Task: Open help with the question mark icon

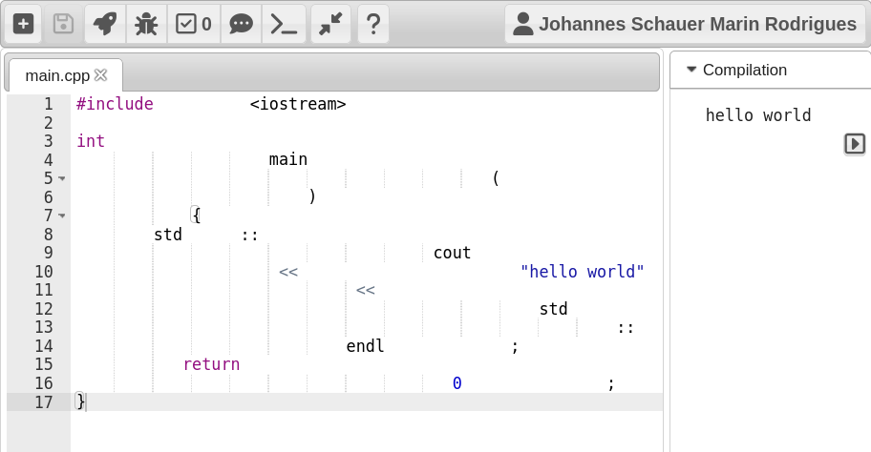Action: 373,24
